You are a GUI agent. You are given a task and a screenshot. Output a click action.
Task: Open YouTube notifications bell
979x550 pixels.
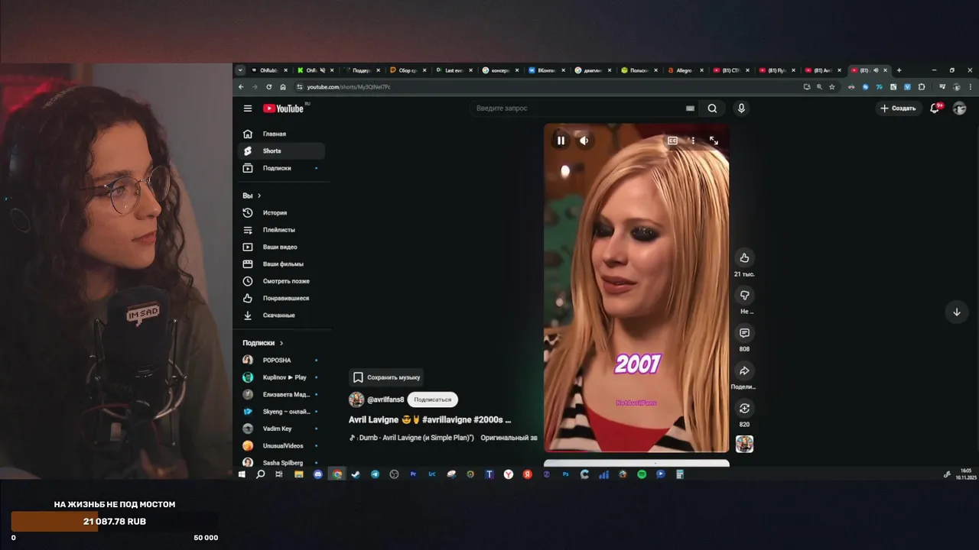point(935,108)
